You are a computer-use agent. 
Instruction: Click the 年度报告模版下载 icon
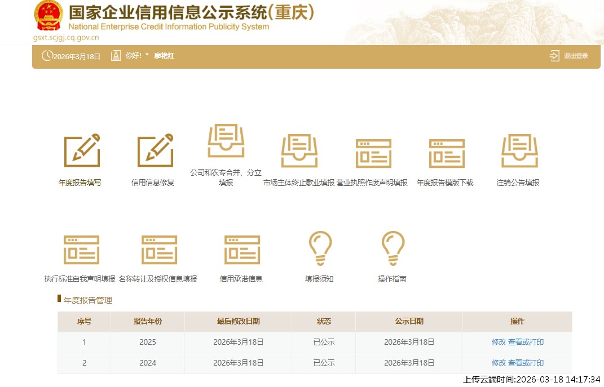[446, 153]
